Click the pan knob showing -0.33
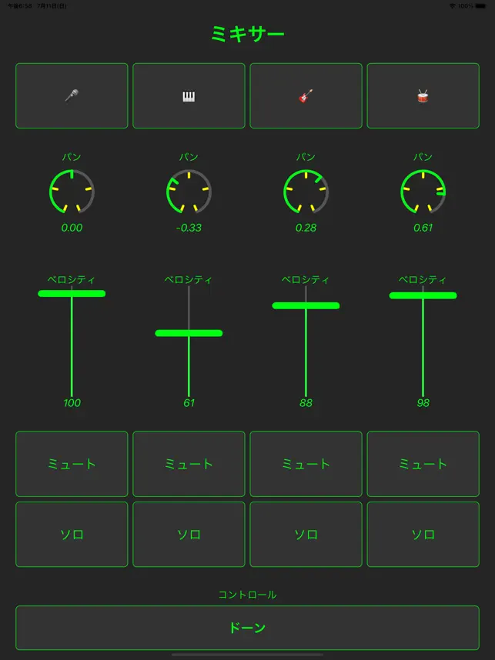The height and width of the screenshot is (660, 495). pos(189,192)
